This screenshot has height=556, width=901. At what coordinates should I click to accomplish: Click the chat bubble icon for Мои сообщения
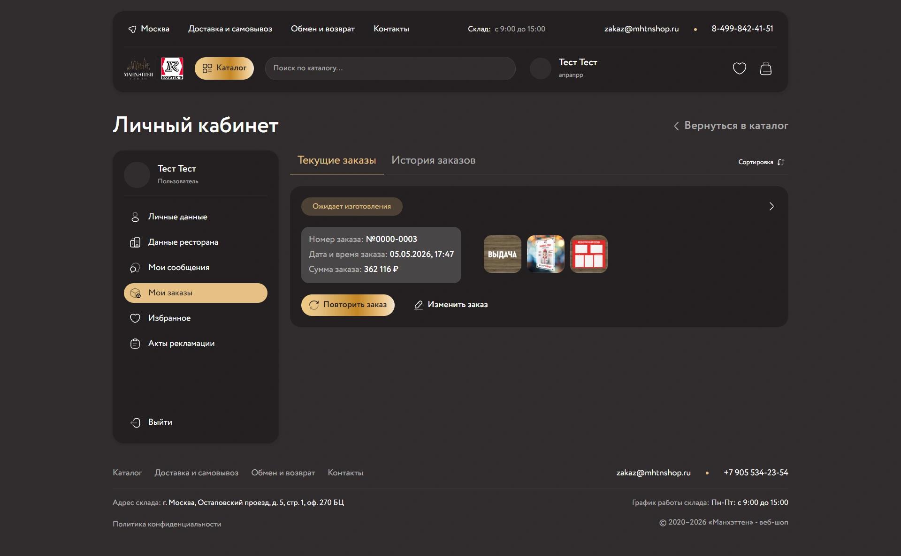click(135, 268)
